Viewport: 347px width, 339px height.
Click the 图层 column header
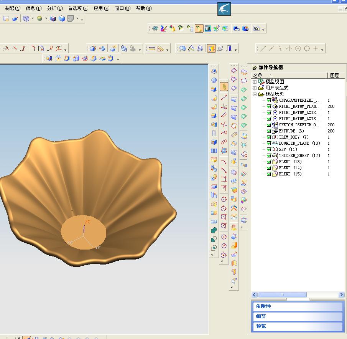click(335, 75)
